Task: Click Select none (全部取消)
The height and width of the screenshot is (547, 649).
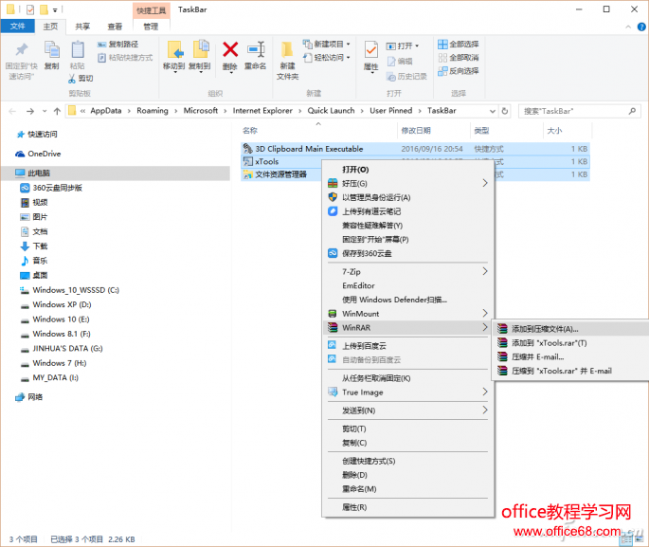Action: coord(459,58)
